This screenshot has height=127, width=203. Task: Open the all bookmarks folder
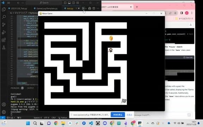point(184,19)
